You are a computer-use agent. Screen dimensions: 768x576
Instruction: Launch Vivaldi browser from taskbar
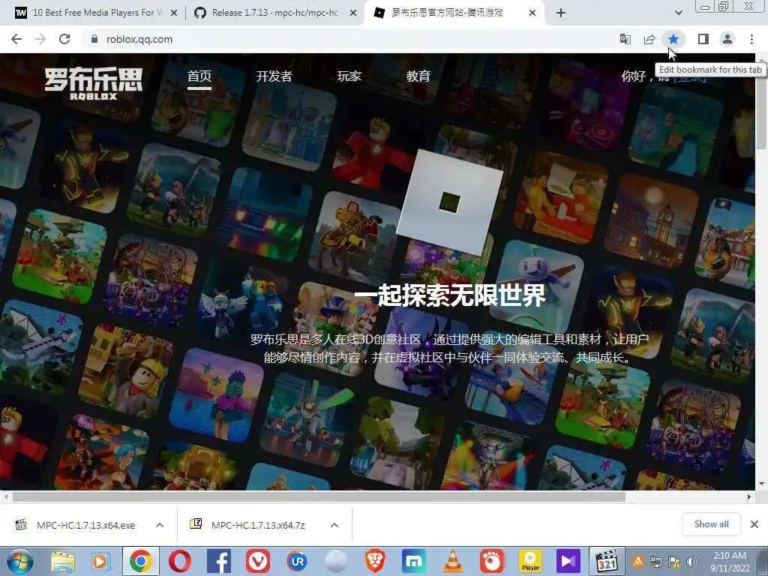[x=258, y=561]
